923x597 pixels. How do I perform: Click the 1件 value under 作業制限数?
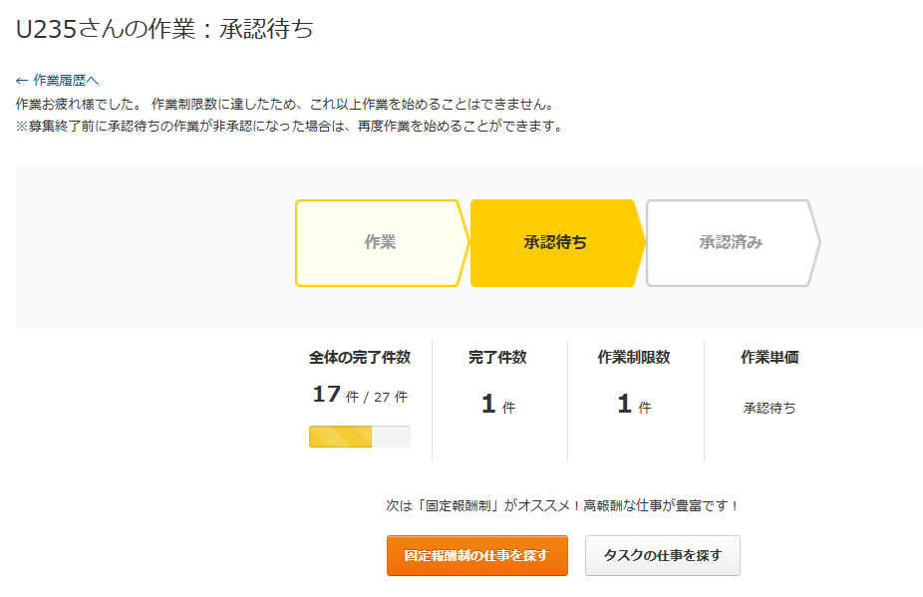[634, 404]
